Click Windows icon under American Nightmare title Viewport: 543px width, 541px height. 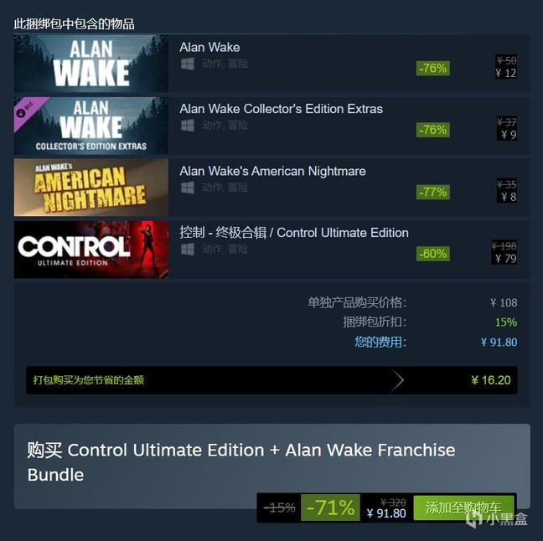coord(188,188)
